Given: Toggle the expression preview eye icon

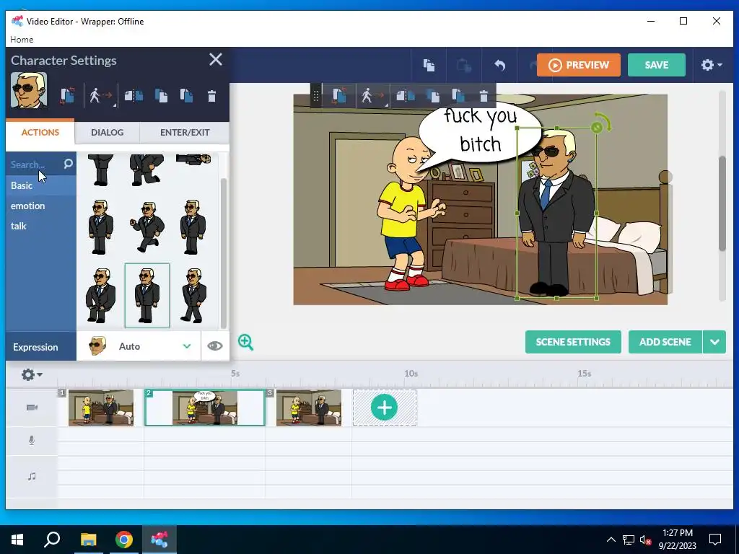Looking at the screenshot, I should pyautogui.click(x=215, y=346).
